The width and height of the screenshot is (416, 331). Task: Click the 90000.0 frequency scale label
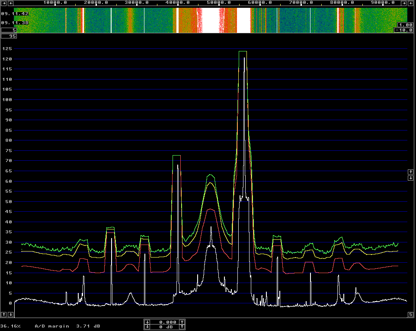click(383, 3)
